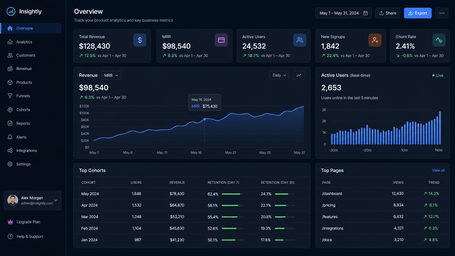The height and width of the screenshot is (256, 455).
Task: Expand the Alex Morgan account chevron
Action: pyautogui.click(x=56, y=200)
